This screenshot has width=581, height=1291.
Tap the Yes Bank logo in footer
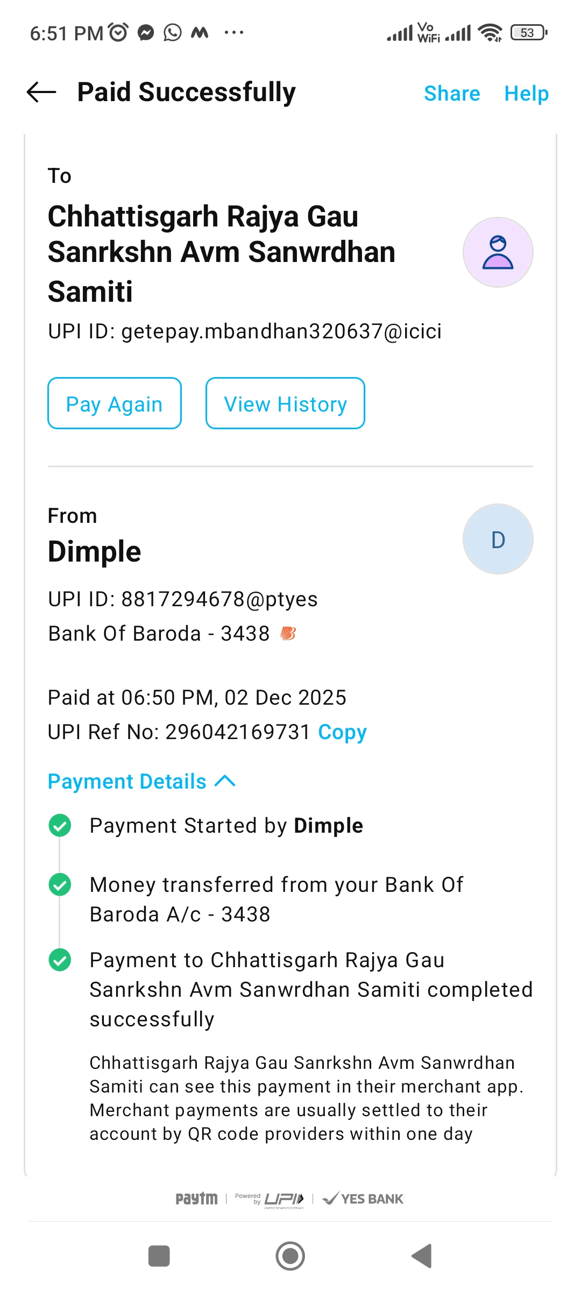click(x=363, y=1198)
